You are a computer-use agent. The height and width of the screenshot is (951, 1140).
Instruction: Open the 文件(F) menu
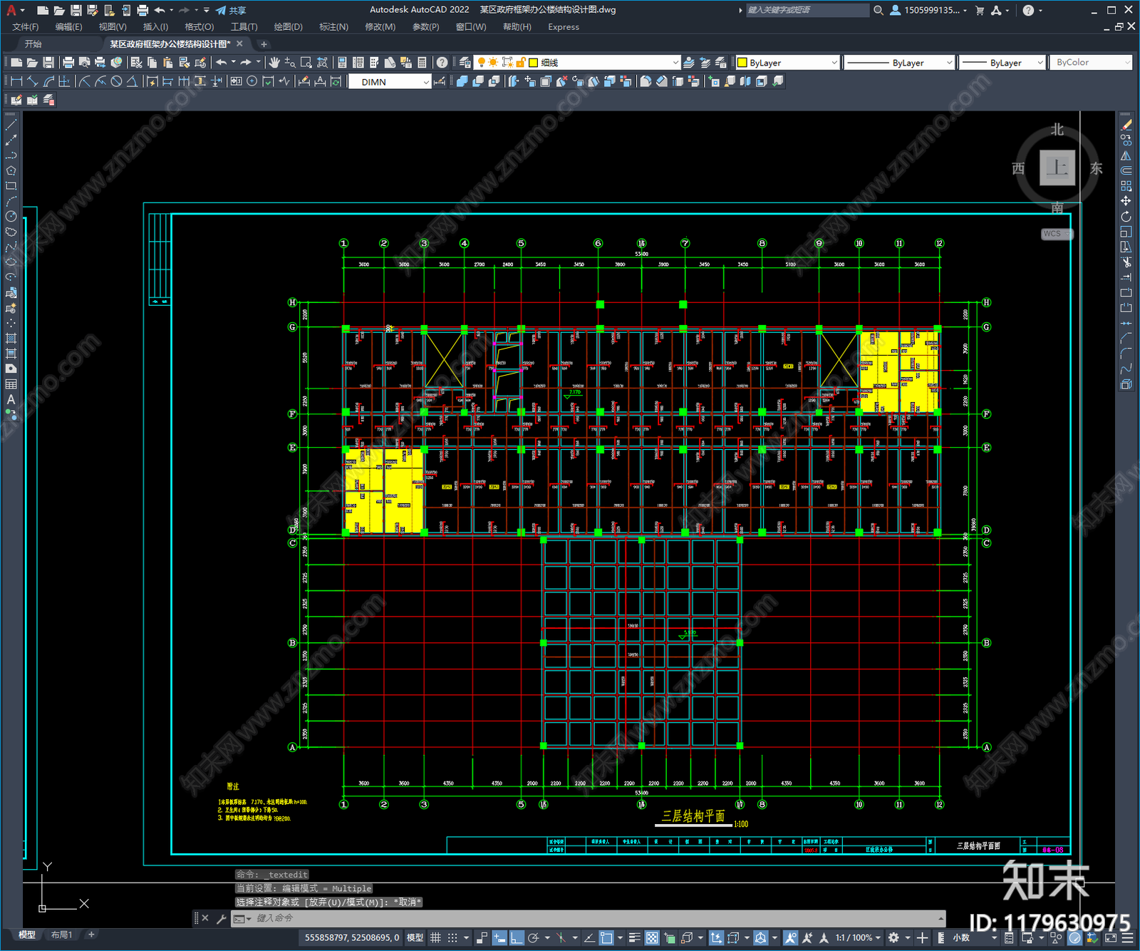(25, 27)
